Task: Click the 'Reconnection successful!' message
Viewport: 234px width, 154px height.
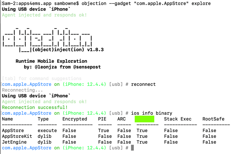Action: click(35, 107)
